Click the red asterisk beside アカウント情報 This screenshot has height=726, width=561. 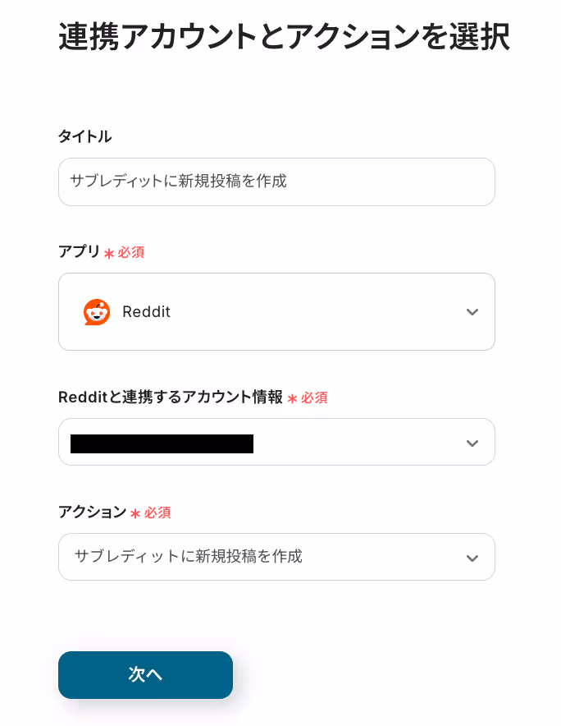pyautogui.click(x=292, y=398)
